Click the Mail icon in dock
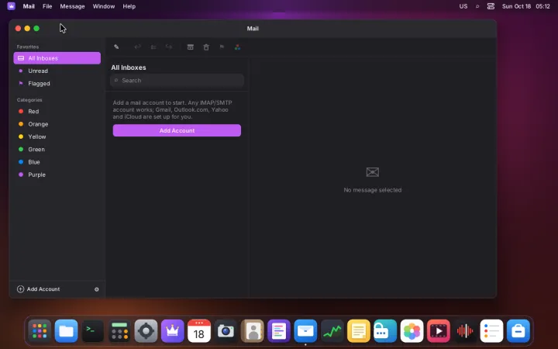 [305, 331]
